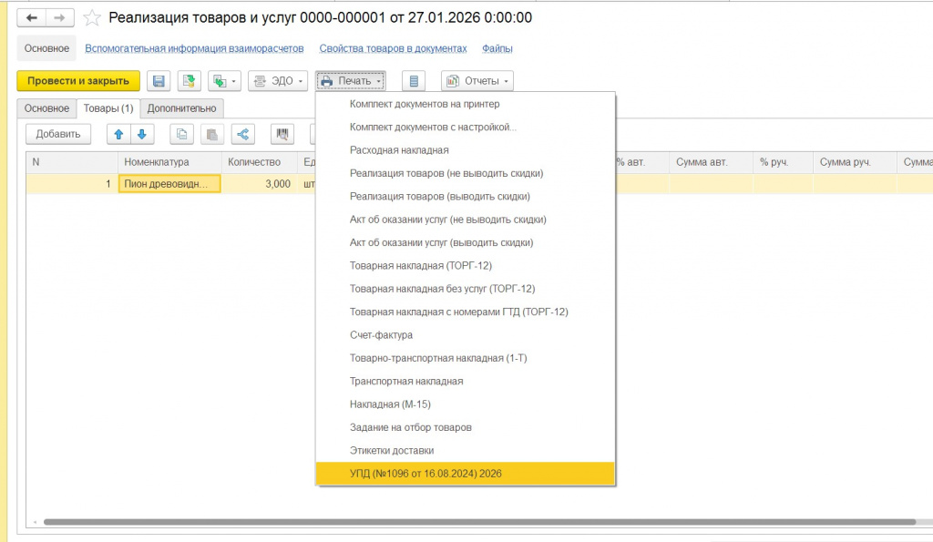This screenshot has width=933, height=542.
Task: Click the horizontal scrollbar of the table
Action: (x=479, y=522)
